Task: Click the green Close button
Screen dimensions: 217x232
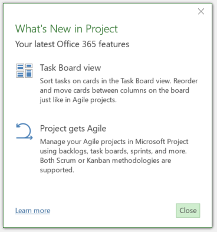Action: pyautogui.click(x=188, y=211)
